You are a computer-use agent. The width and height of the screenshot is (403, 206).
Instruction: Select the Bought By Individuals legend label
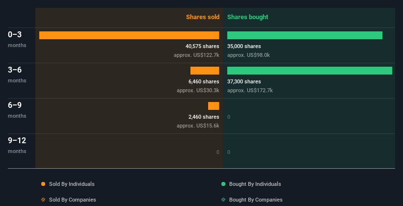[x=255, y=184]
